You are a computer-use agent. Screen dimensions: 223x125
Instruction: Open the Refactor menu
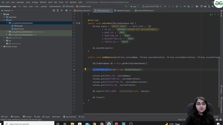point(43,2)
